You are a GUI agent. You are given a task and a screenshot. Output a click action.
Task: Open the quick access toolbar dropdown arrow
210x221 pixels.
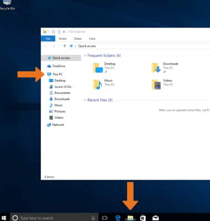pyautogui.click(x=64, y=32)
